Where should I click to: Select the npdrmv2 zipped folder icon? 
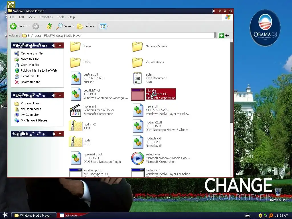(75, 126)
